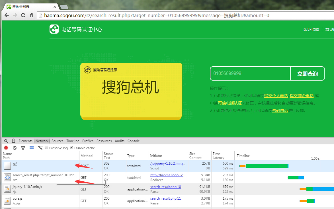This screenshot has height=209, width=334.
Task: Open the 认证指南 header link
Action: [x=311, y=30]
